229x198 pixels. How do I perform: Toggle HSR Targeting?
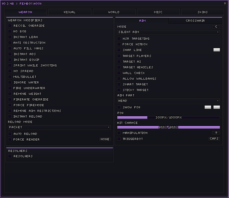119,38
